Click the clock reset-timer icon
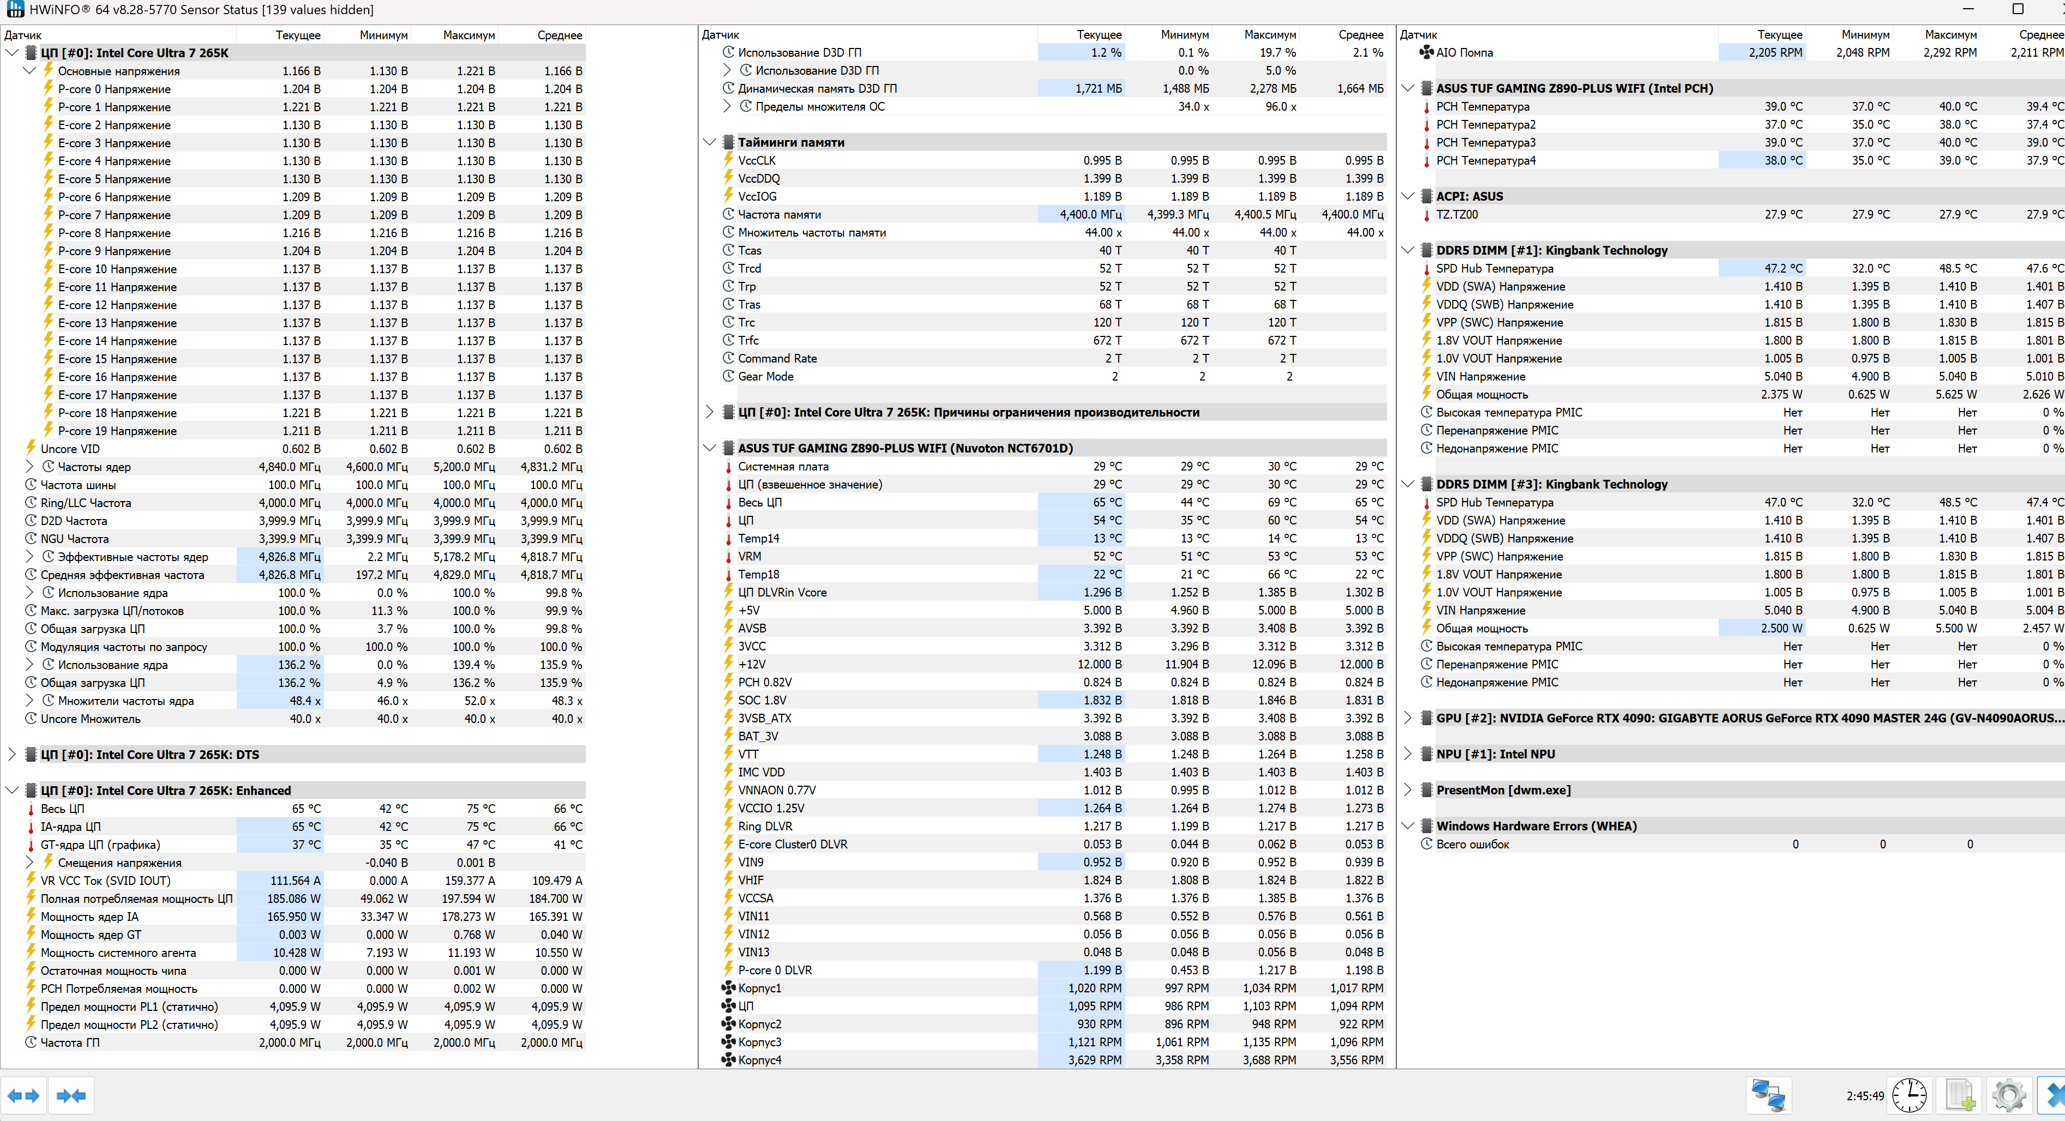 [x=1910, y=1095]
